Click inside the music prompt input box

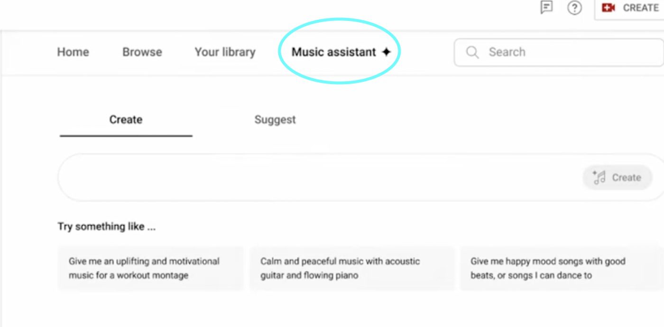pyautogui.click(x=318, y=178)
